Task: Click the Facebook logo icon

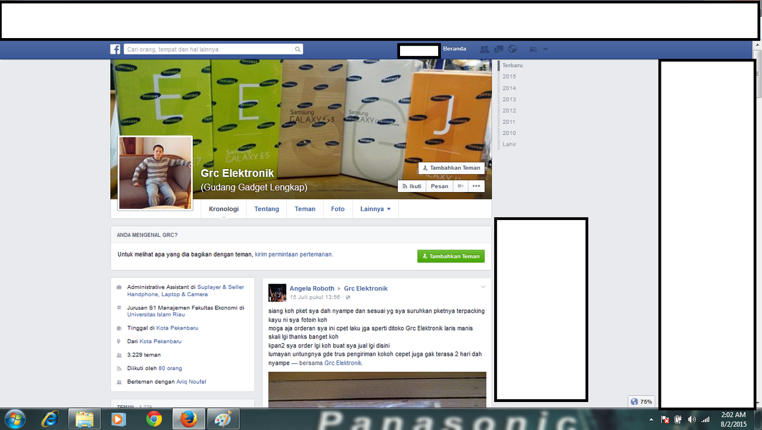Action: point(115,49)
